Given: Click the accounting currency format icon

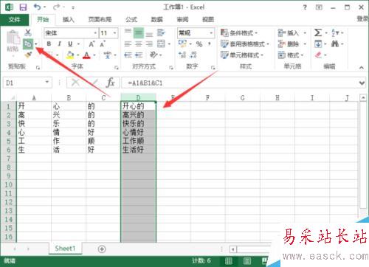Looking at the screenshot, I should coord(182,44).
